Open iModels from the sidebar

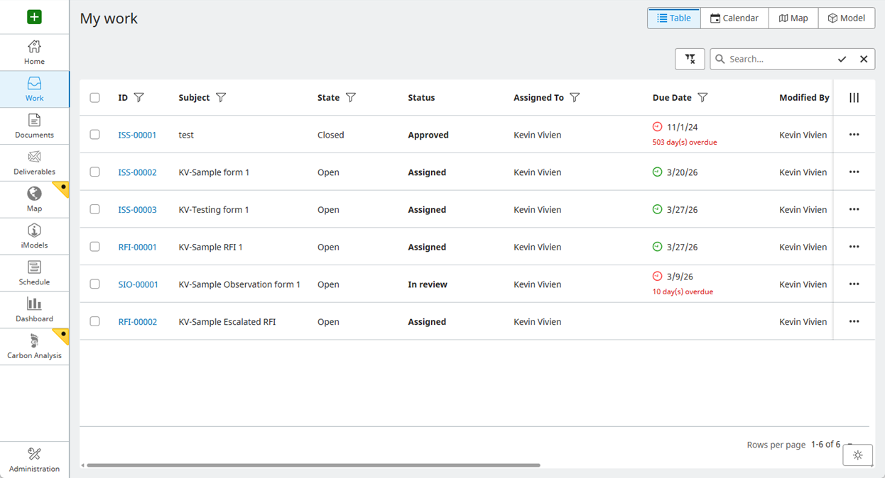coord(34,237)
